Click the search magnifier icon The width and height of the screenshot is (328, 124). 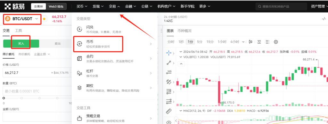click(x=259, y=7)
